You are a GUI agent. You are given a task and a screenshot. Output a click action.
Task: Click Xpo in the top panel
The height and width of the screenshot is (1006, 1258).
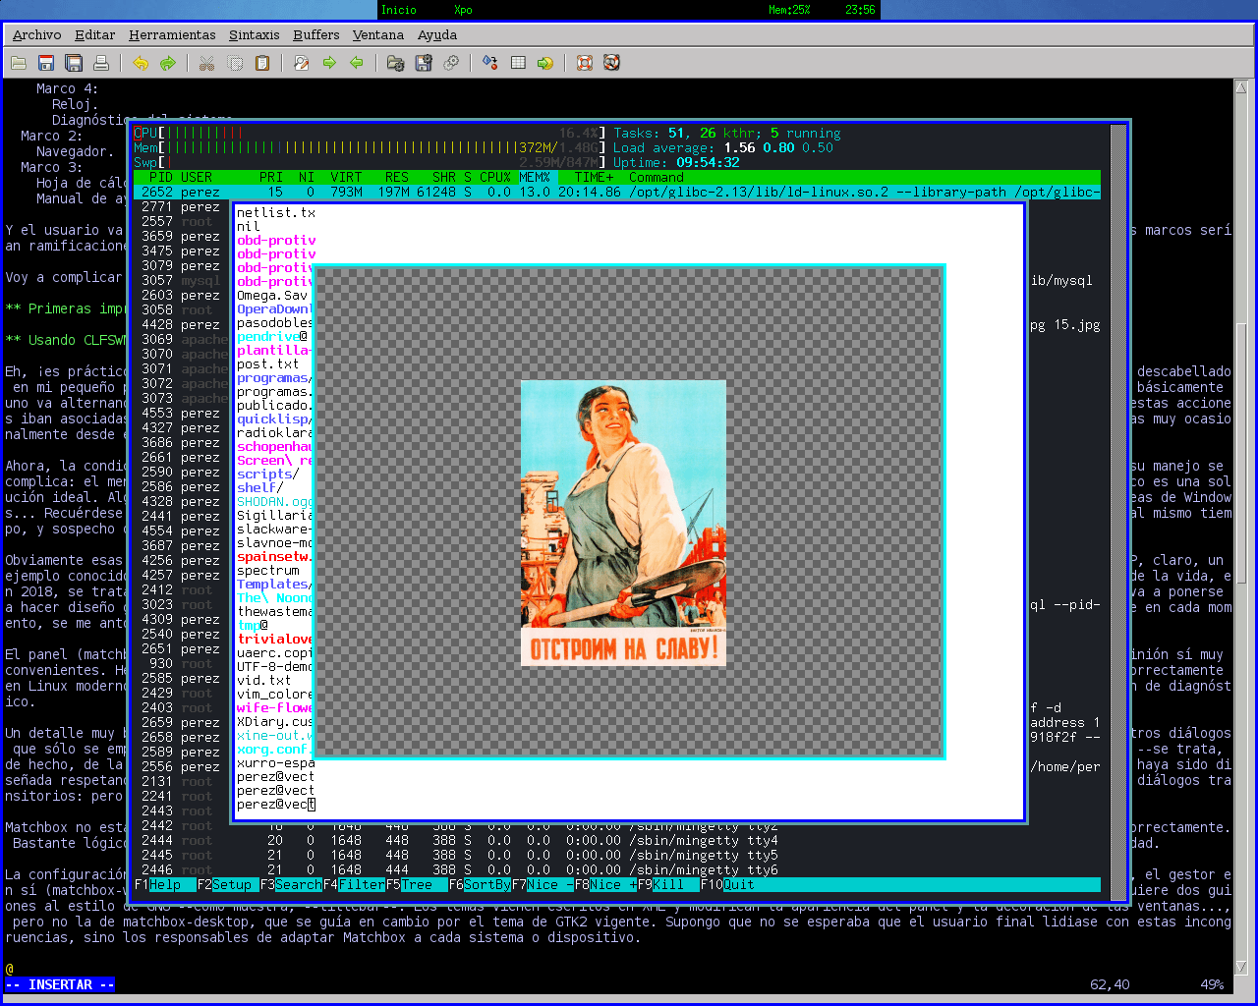click(x=463, y=10)
